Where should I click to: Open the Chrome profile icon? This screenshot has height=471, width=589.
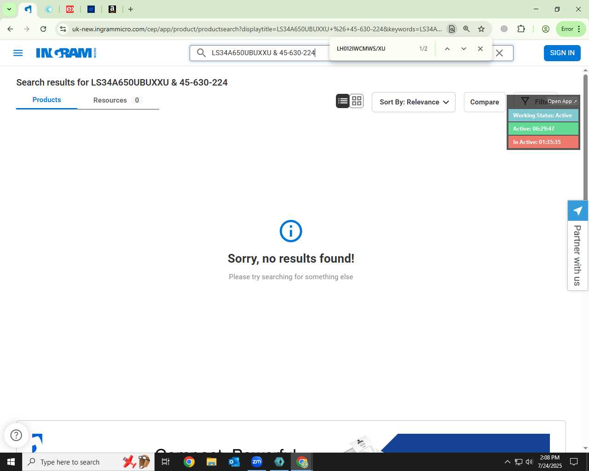point(546,29)
